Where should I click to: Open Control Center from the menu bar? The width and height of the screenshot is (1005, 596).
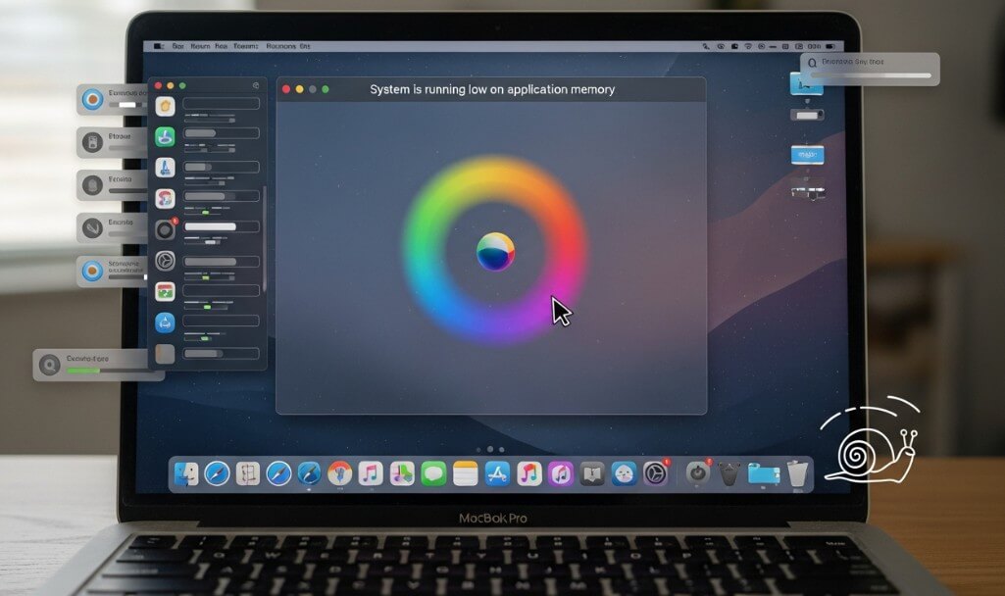click(783, 44)
